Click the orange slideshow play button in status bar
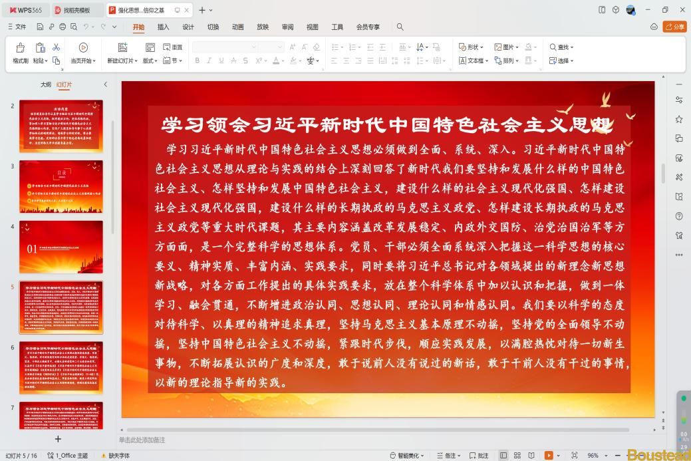The width and height of the screenshot is (691, 461). pos(549,456)
